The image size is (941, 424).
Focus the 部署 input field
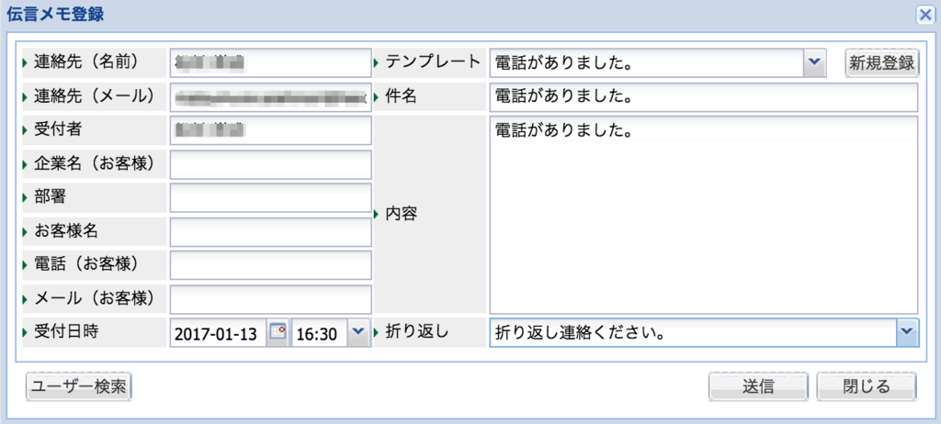coord(271,198)
